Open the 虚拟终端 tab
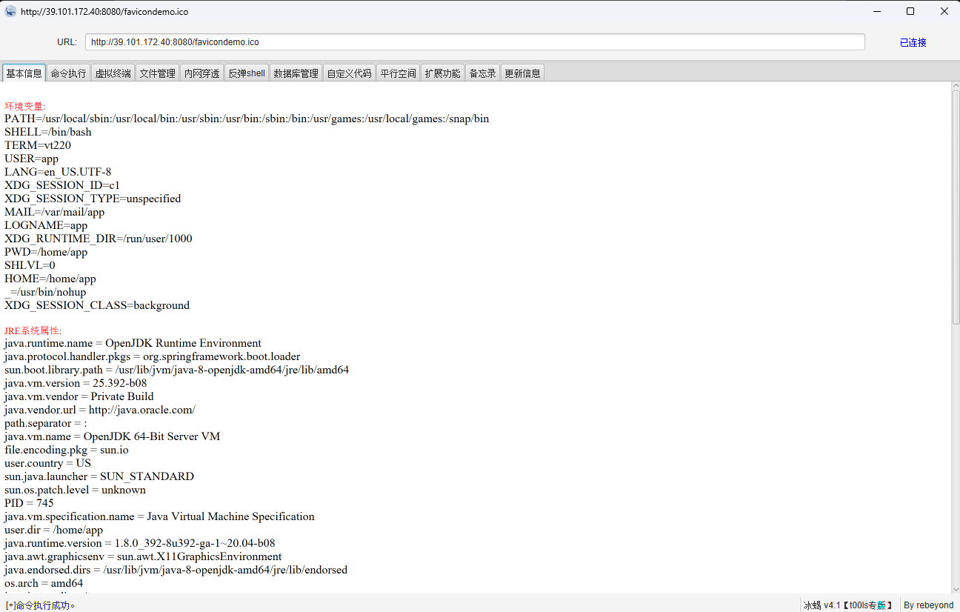This screenshot has height=612, width=960. coord(113,73)
